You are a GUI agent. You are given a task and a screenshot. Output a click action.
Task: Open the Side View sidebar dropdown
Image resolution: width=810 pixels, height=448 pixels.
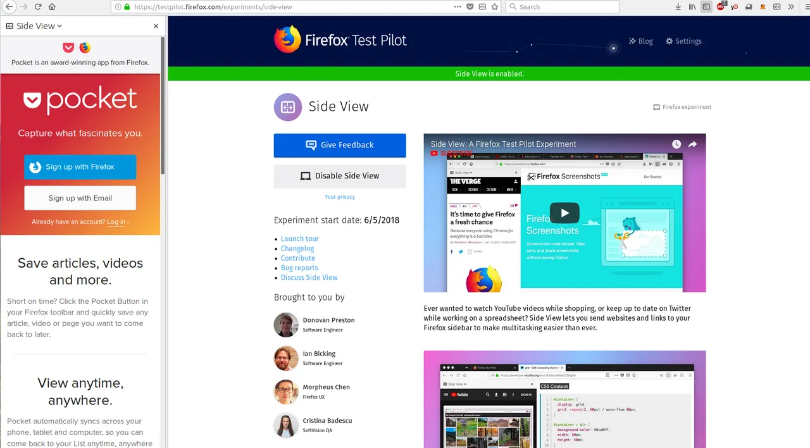point(34,26)
